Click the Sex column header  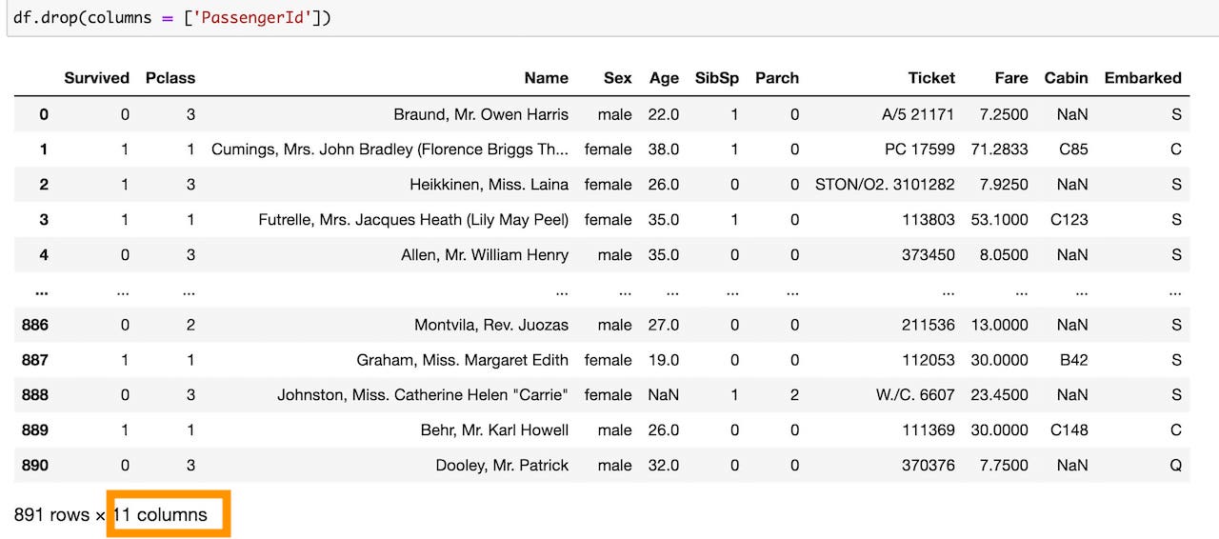click(617, 78)
